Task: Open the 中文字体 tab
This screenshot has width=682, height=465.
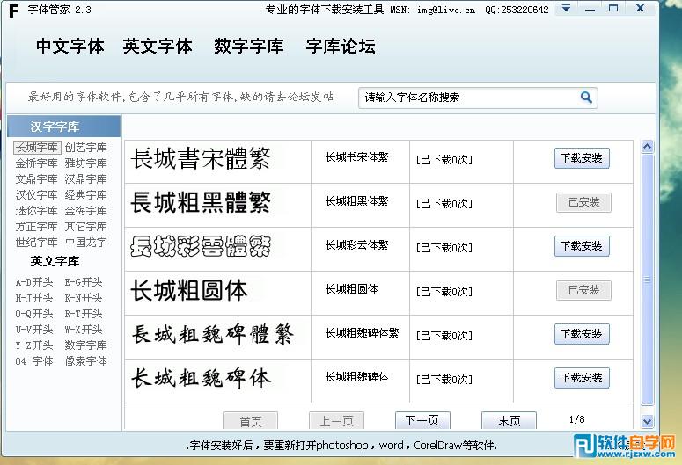Action: (70, 46)
